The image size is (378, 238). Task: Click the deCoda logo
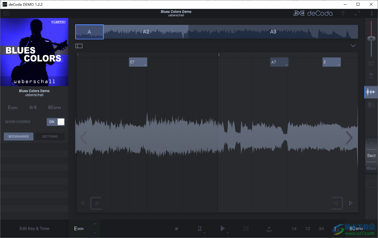313,13
